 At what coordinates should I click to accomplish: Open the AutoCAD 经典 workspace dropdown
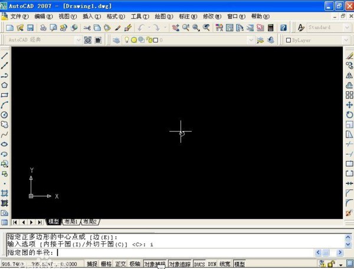click(x=45, y=40)
